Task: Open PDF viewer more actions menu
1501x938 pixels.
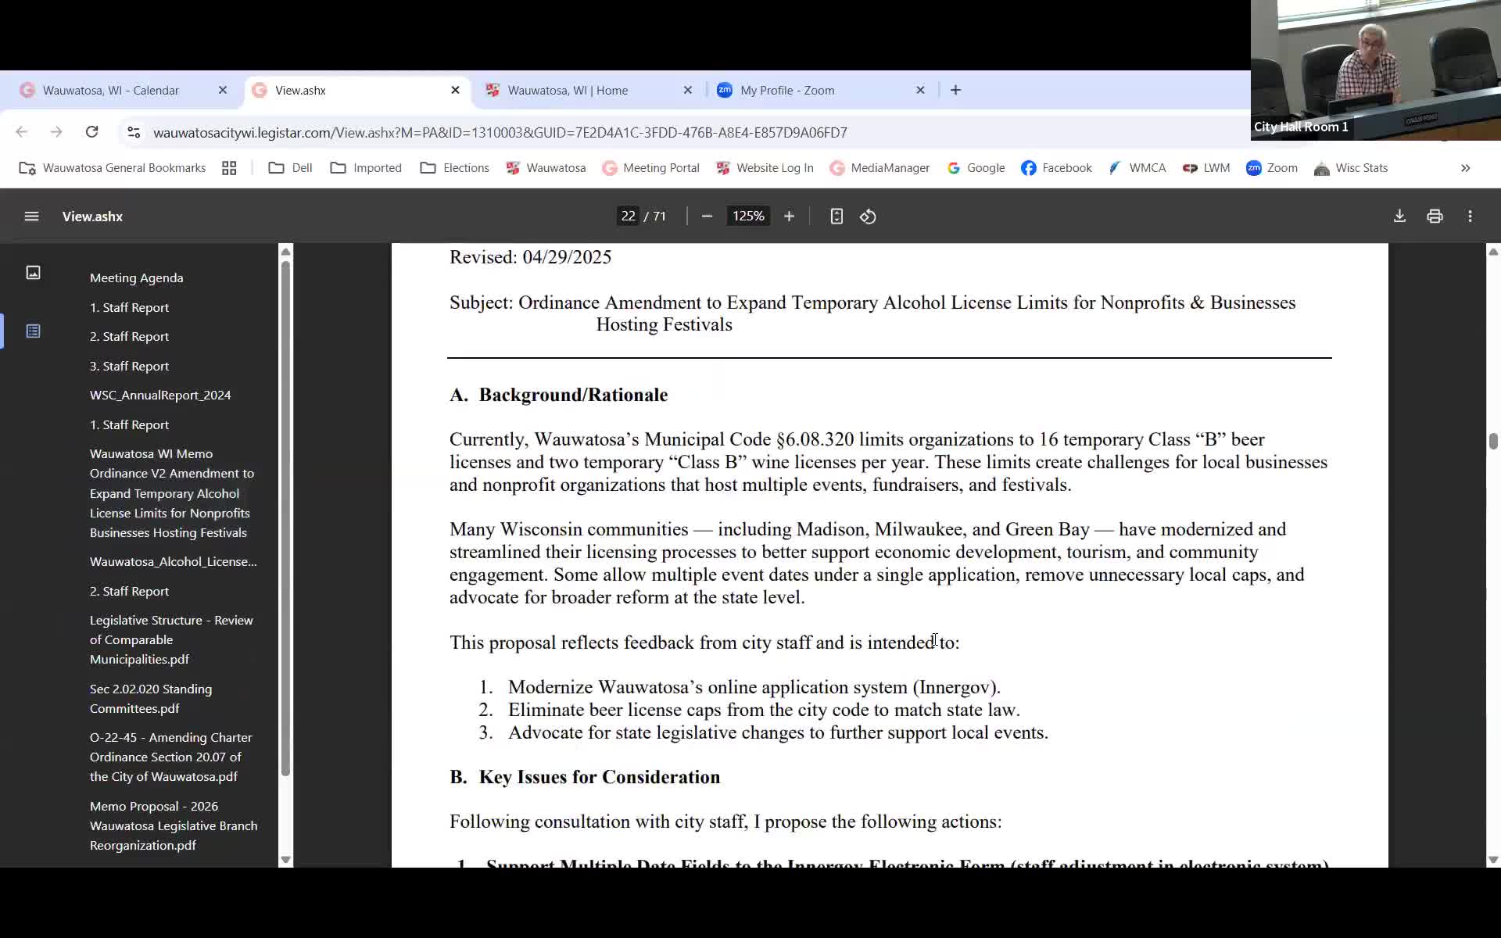Action: [1470, 217]
